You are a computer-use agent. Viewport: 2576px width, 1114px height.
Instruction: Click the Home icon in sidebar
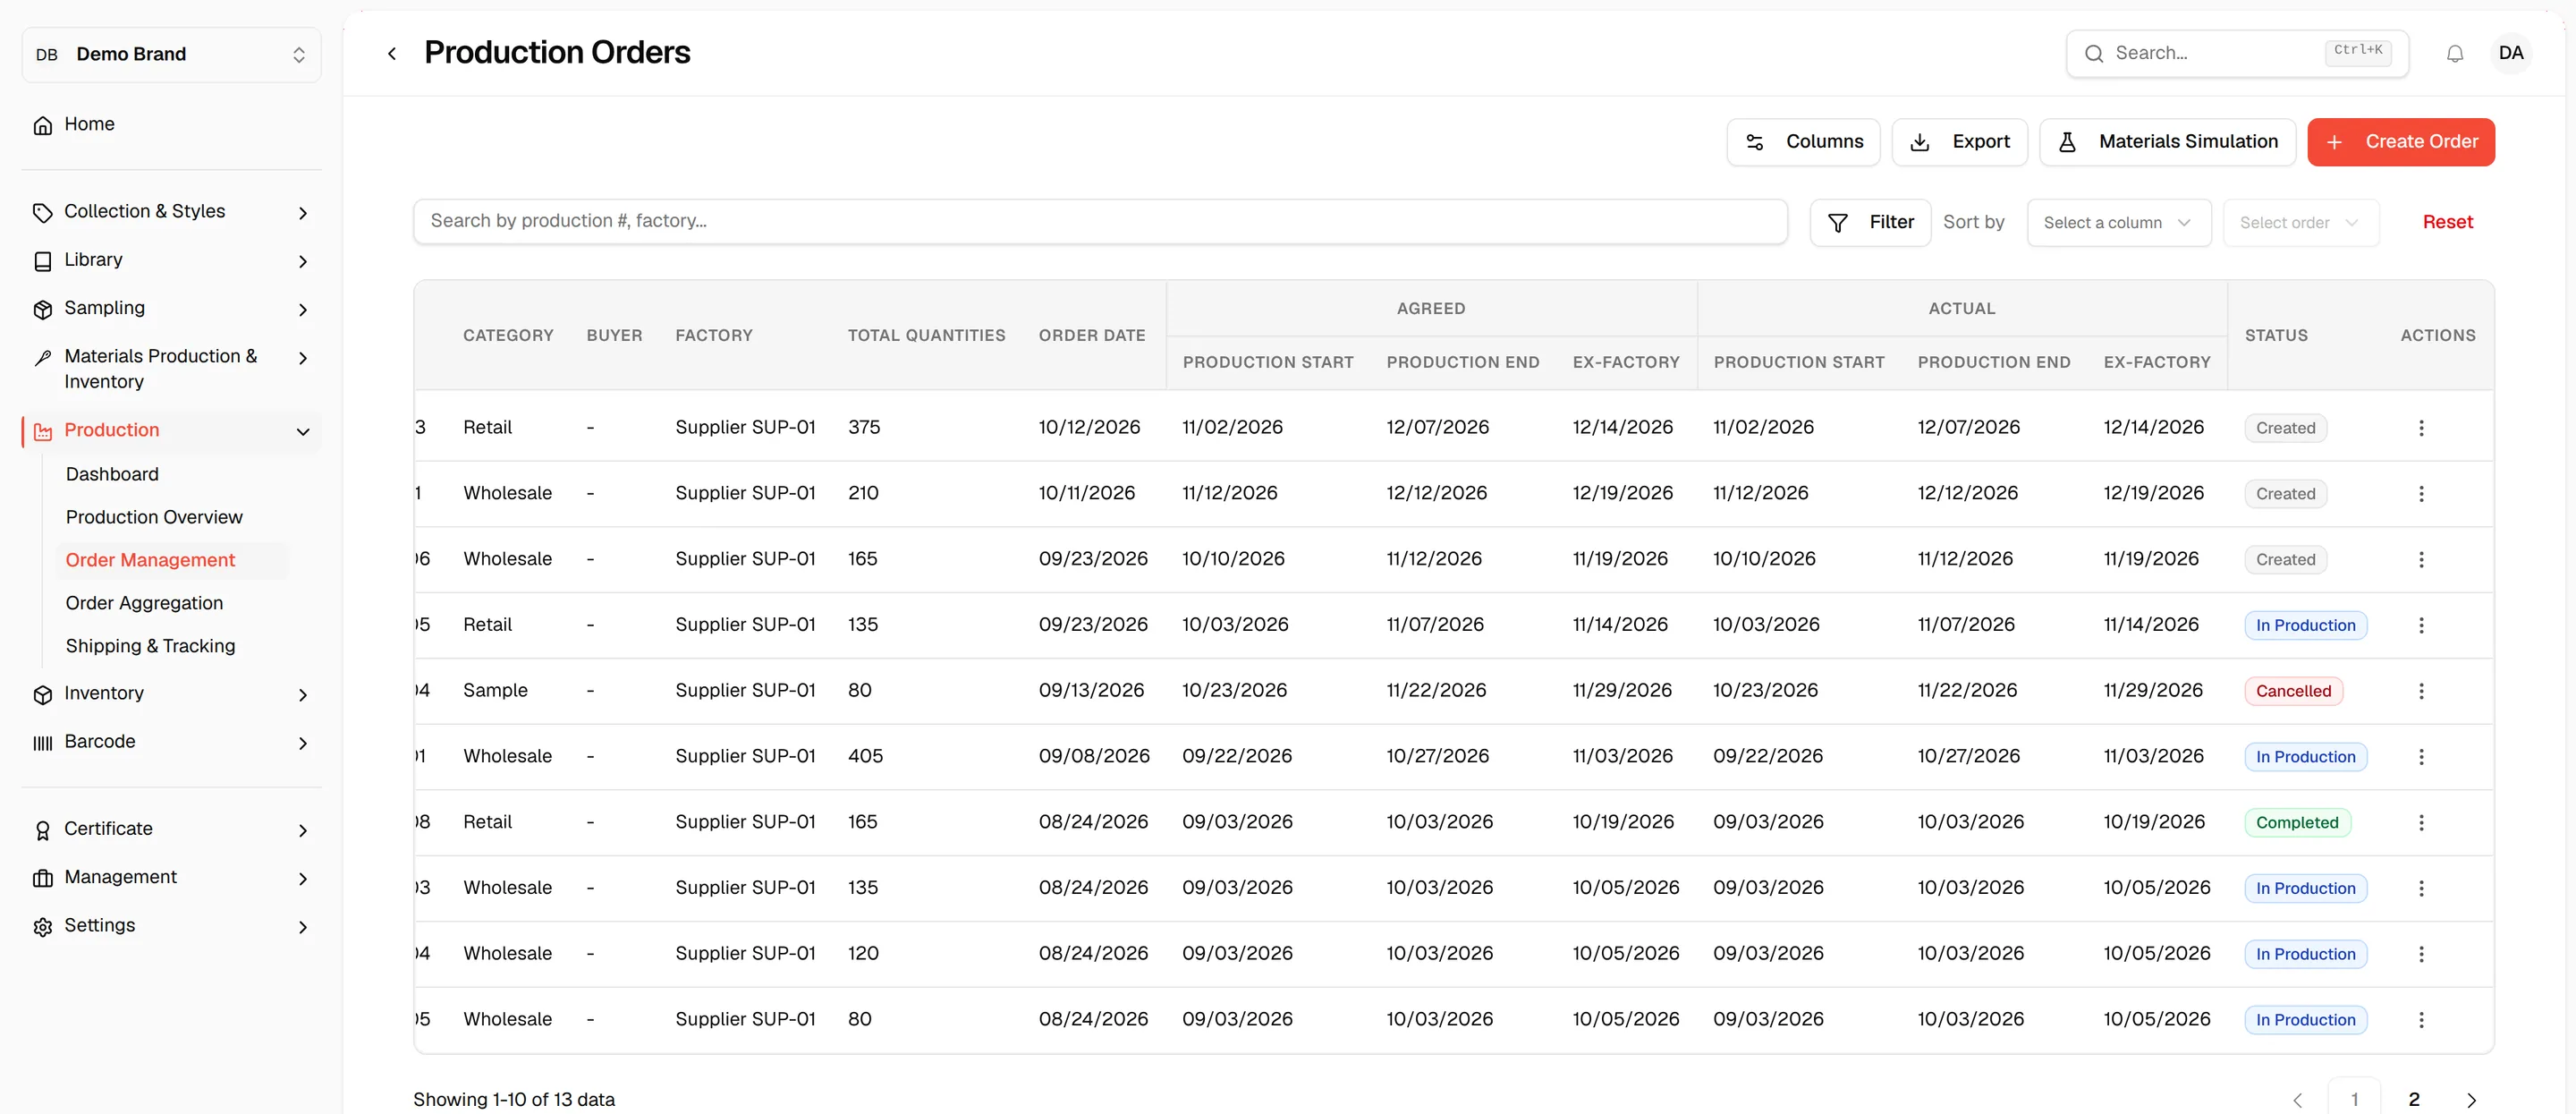pyautogui.click(x=43, y=125)
